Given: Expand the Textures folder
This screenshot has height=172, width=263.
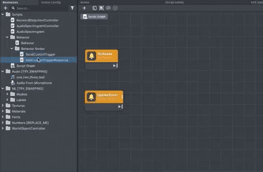Looking at the screenshot, I should point(3,106).
